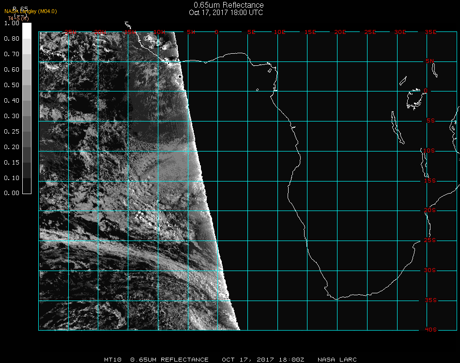Click '0.65UM REFLECTANCE' in the footer caption
This screenshot has width=460, height=363.
(x=169, y=360)
